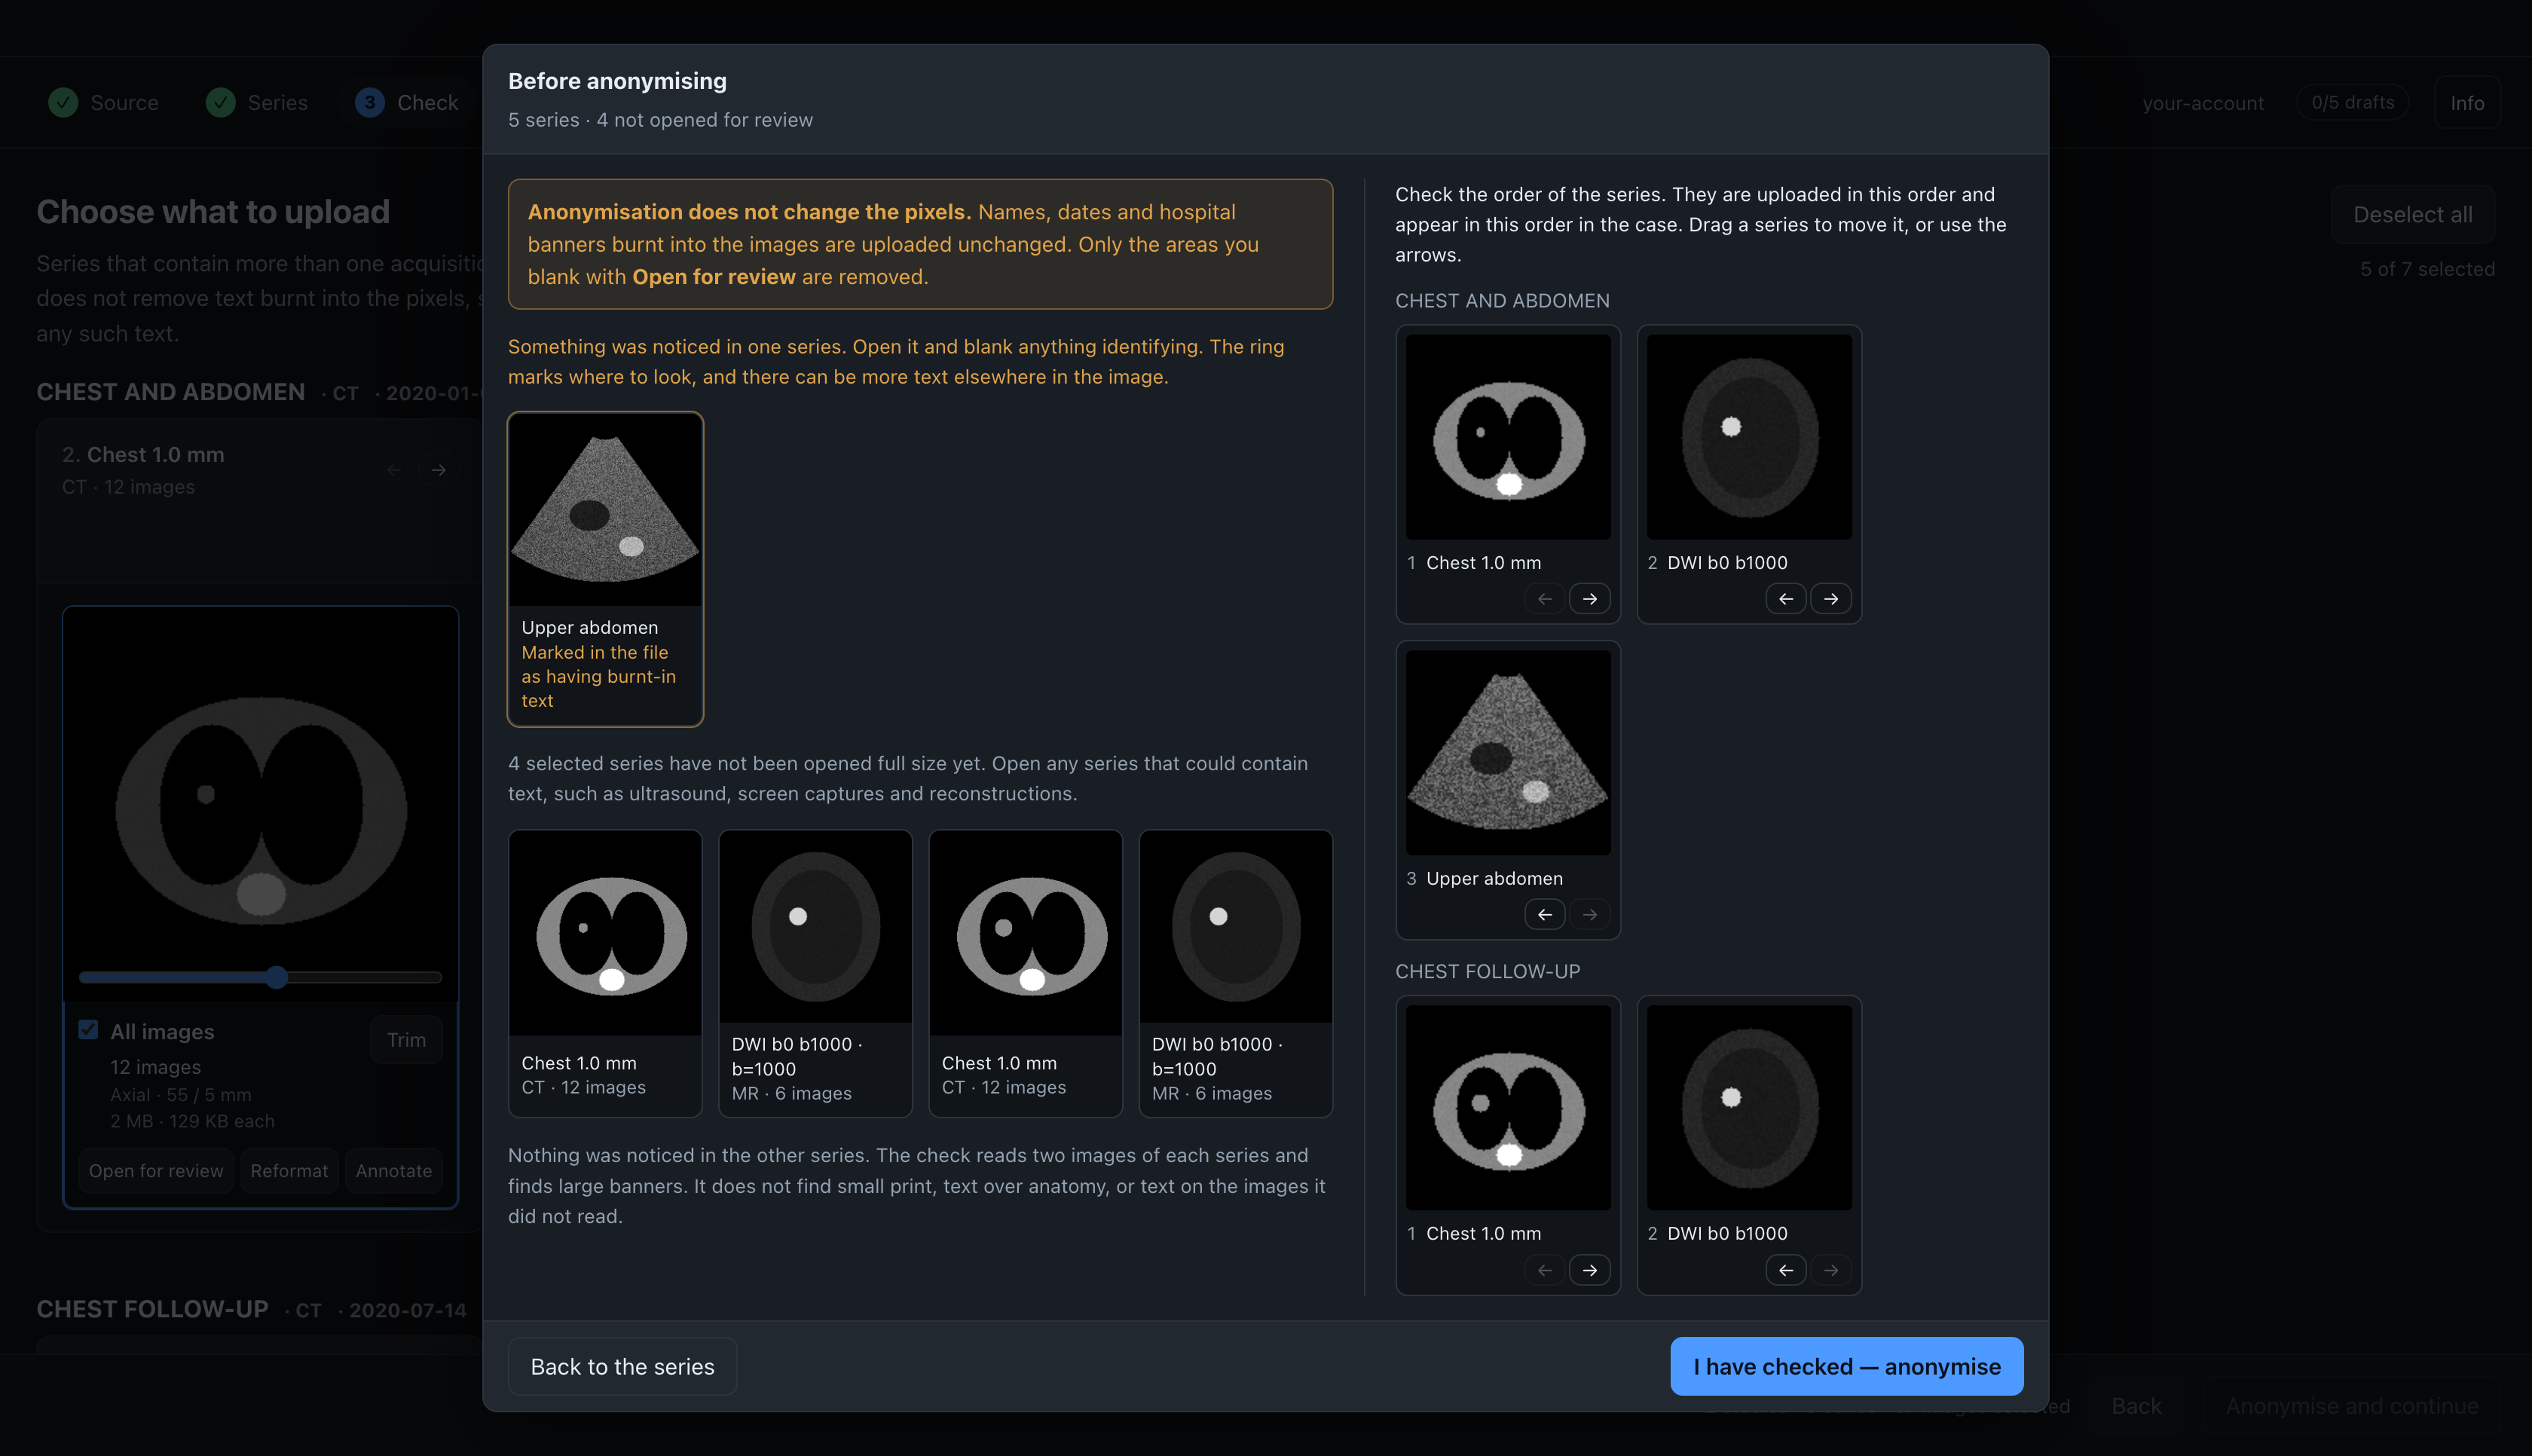Viewport: 2532px width, 1456px height.
Task: Click Open for review in the background card
Action: click(156, 1171)
